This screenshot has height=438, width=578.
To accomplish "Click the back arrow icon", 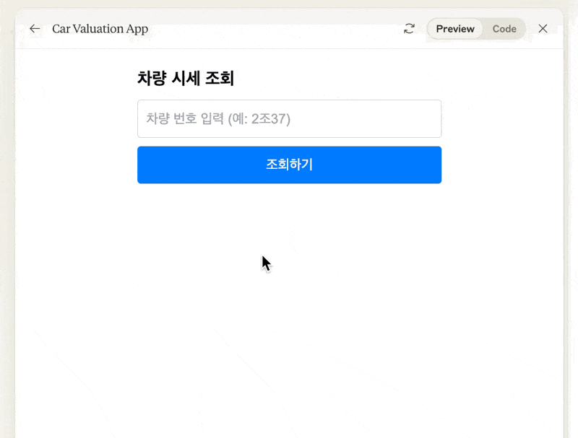I will [35, 29].
